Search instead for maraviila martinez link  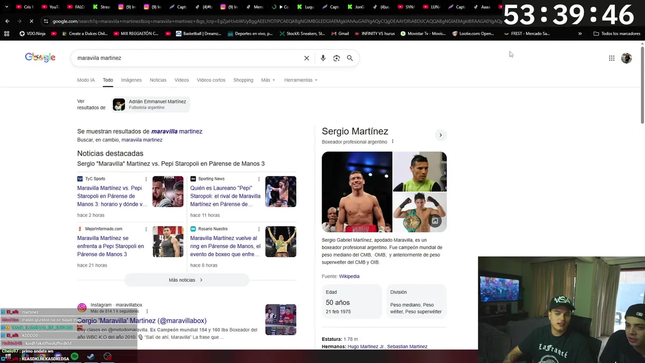coord(142,140)
